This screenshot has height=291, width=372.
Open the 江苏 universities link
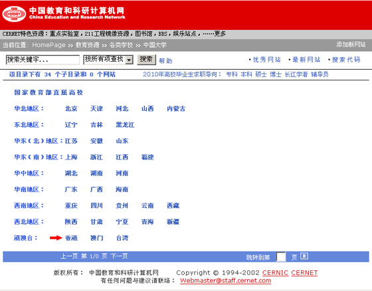click(x=71, y=141)
